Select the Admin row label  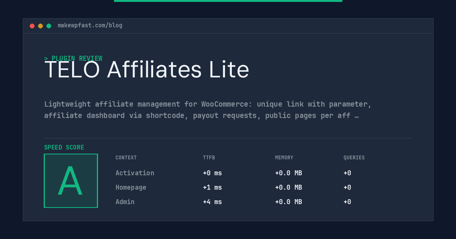click(x=125, y=202)
